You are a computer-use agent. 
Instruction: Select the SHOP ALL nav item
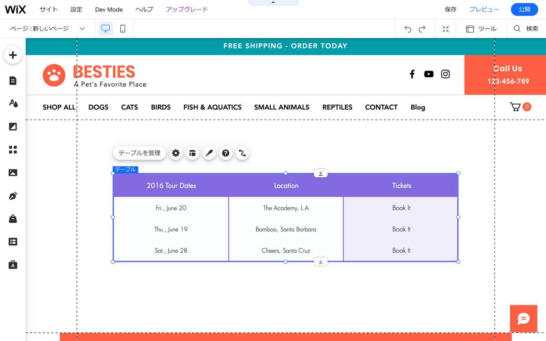pyautogui.click(x=59, y=107)
